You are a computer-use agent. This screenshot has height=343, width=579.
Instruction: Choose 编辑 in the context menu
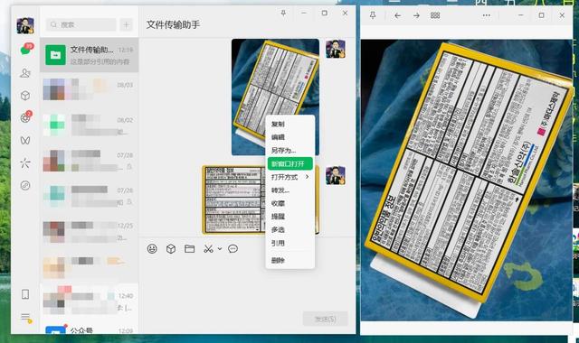pyautogui.click(x=289, y=137)
